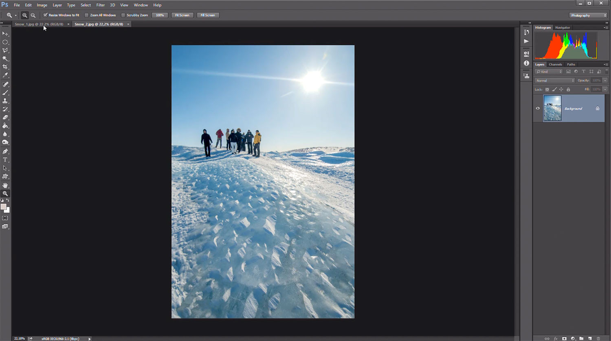Click the Fill Screen button
The width and height of the screenshot is (611, 341).
[x=208, y=15]
